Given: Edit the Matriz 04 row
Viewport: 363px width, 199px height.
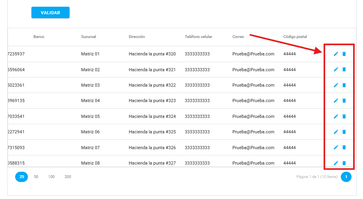Looking at the screenshot, I should click(x=336, y=100).
